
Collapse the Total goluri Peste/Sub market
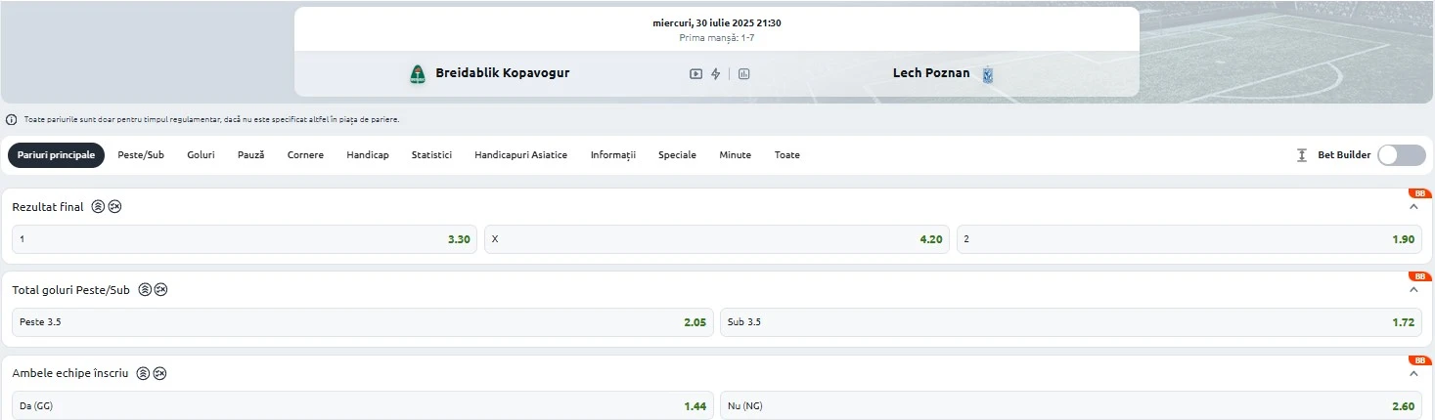point(1413,290)
